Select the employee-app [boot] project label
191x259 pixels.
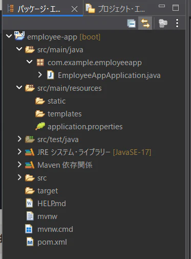pyautogui.click(x=64, y=37)
